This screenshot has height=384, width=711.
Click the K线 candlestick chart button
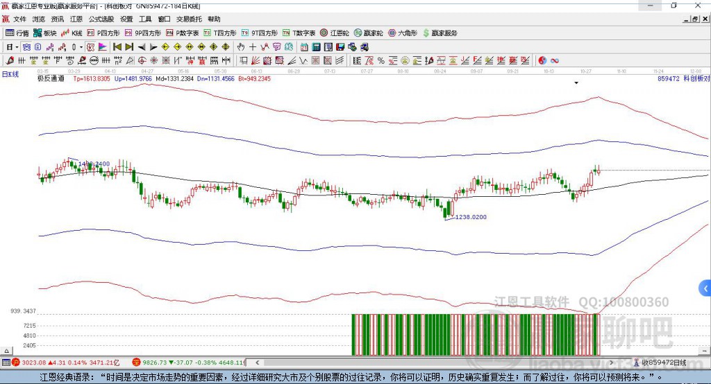(x=72, y=33)
